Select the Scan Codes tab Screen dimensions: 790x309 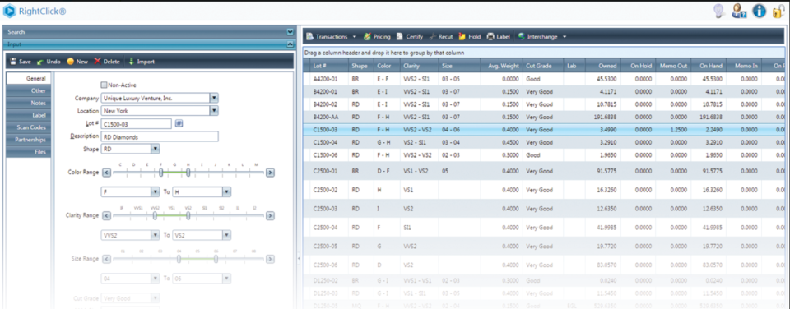pyautogui.click(x=28, y=127)
